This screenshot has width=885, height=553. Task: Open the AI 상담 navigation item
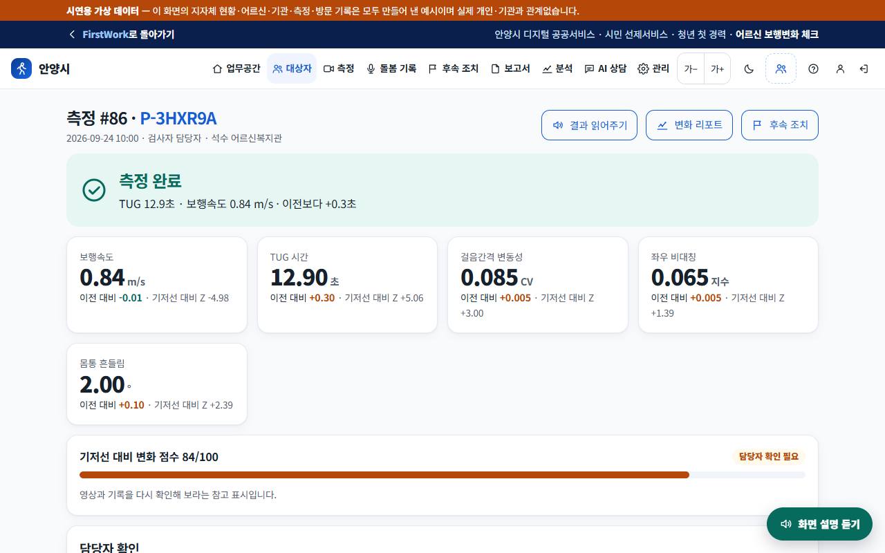606,68
